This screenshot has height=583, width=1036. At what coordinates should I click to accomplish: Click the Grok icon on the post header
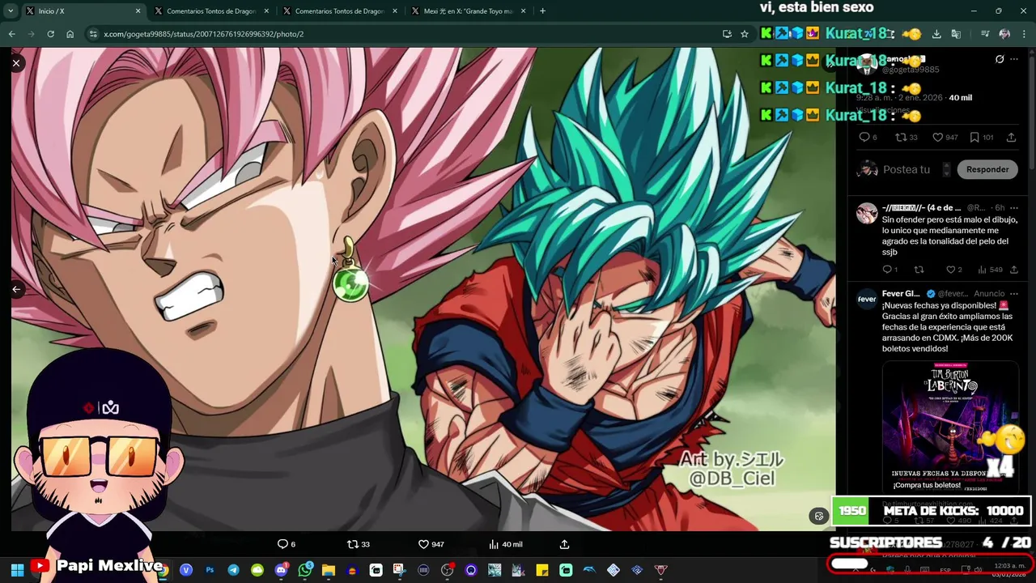(1000, 59)
